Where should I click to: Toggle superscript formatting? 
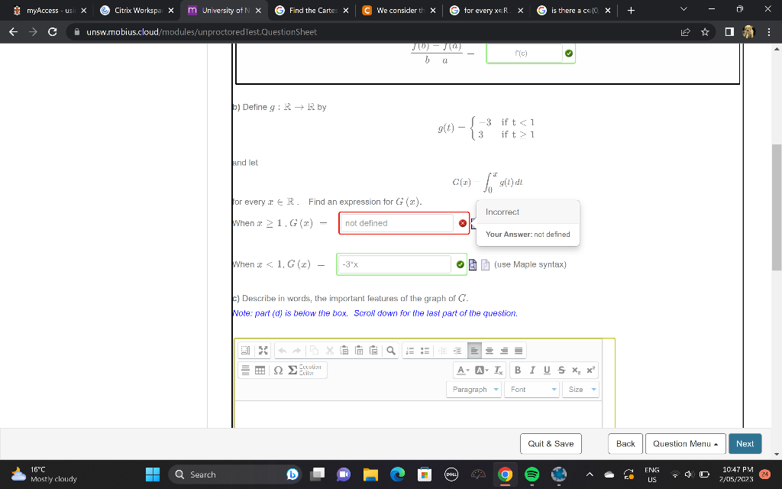pos(590,371)
